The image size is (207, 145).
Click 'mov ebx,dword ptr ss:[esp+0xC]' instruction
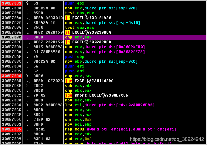(x=101, y=8)
